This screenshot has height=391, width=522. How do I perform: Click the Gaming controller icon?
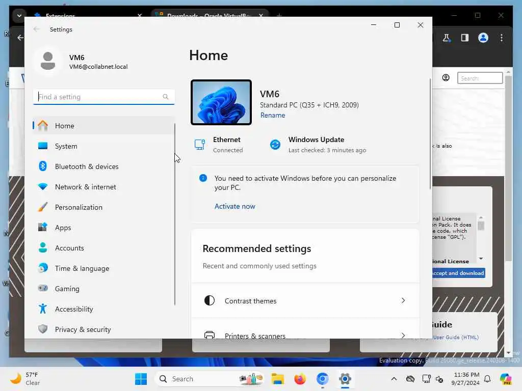43,288
